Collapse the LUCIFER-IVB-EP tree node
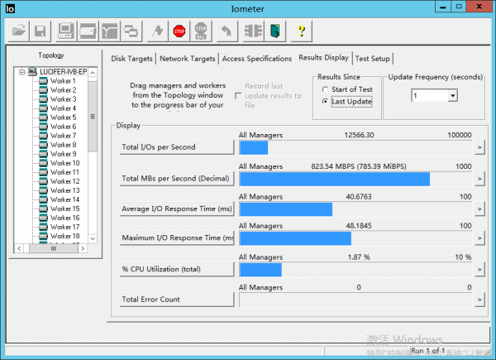Image resolution: width=496 pixels, height=360 pixels. [x=21, y=72]
